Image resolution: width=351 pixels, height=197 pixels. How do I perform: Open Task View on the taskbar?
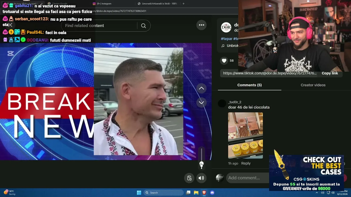tap(188, 193)
